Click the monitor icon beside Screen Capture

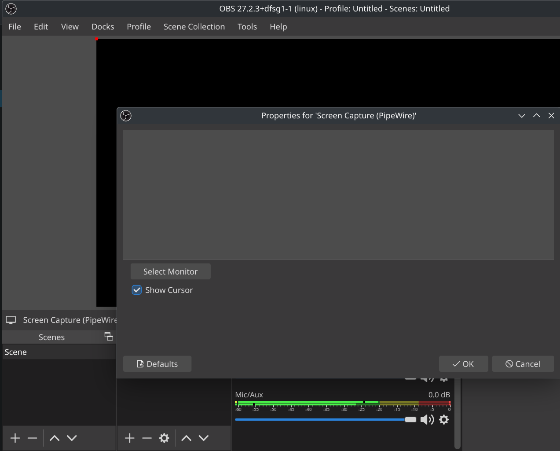[x=11, y=320]
